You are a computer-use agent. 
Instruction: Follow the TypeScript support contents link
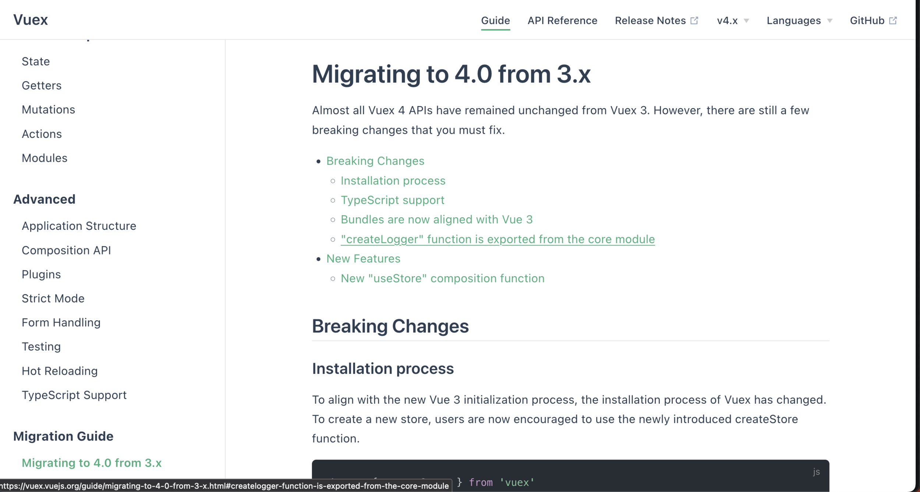point(392,200)
